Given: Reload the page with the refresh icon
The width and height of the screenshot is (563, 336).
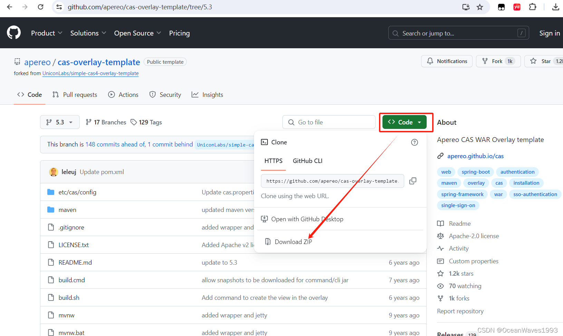Looking at the screenshot, I should pos(40,7).
